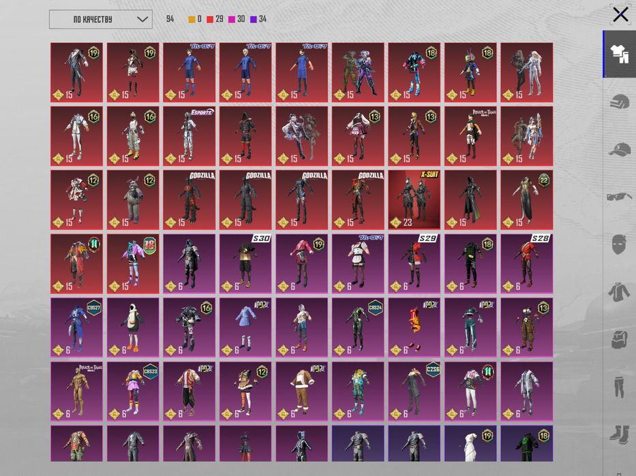Select the C6S27 blue outfit
Image resolution: width=636 pixels, height=476 pixels.
[76, 328]
